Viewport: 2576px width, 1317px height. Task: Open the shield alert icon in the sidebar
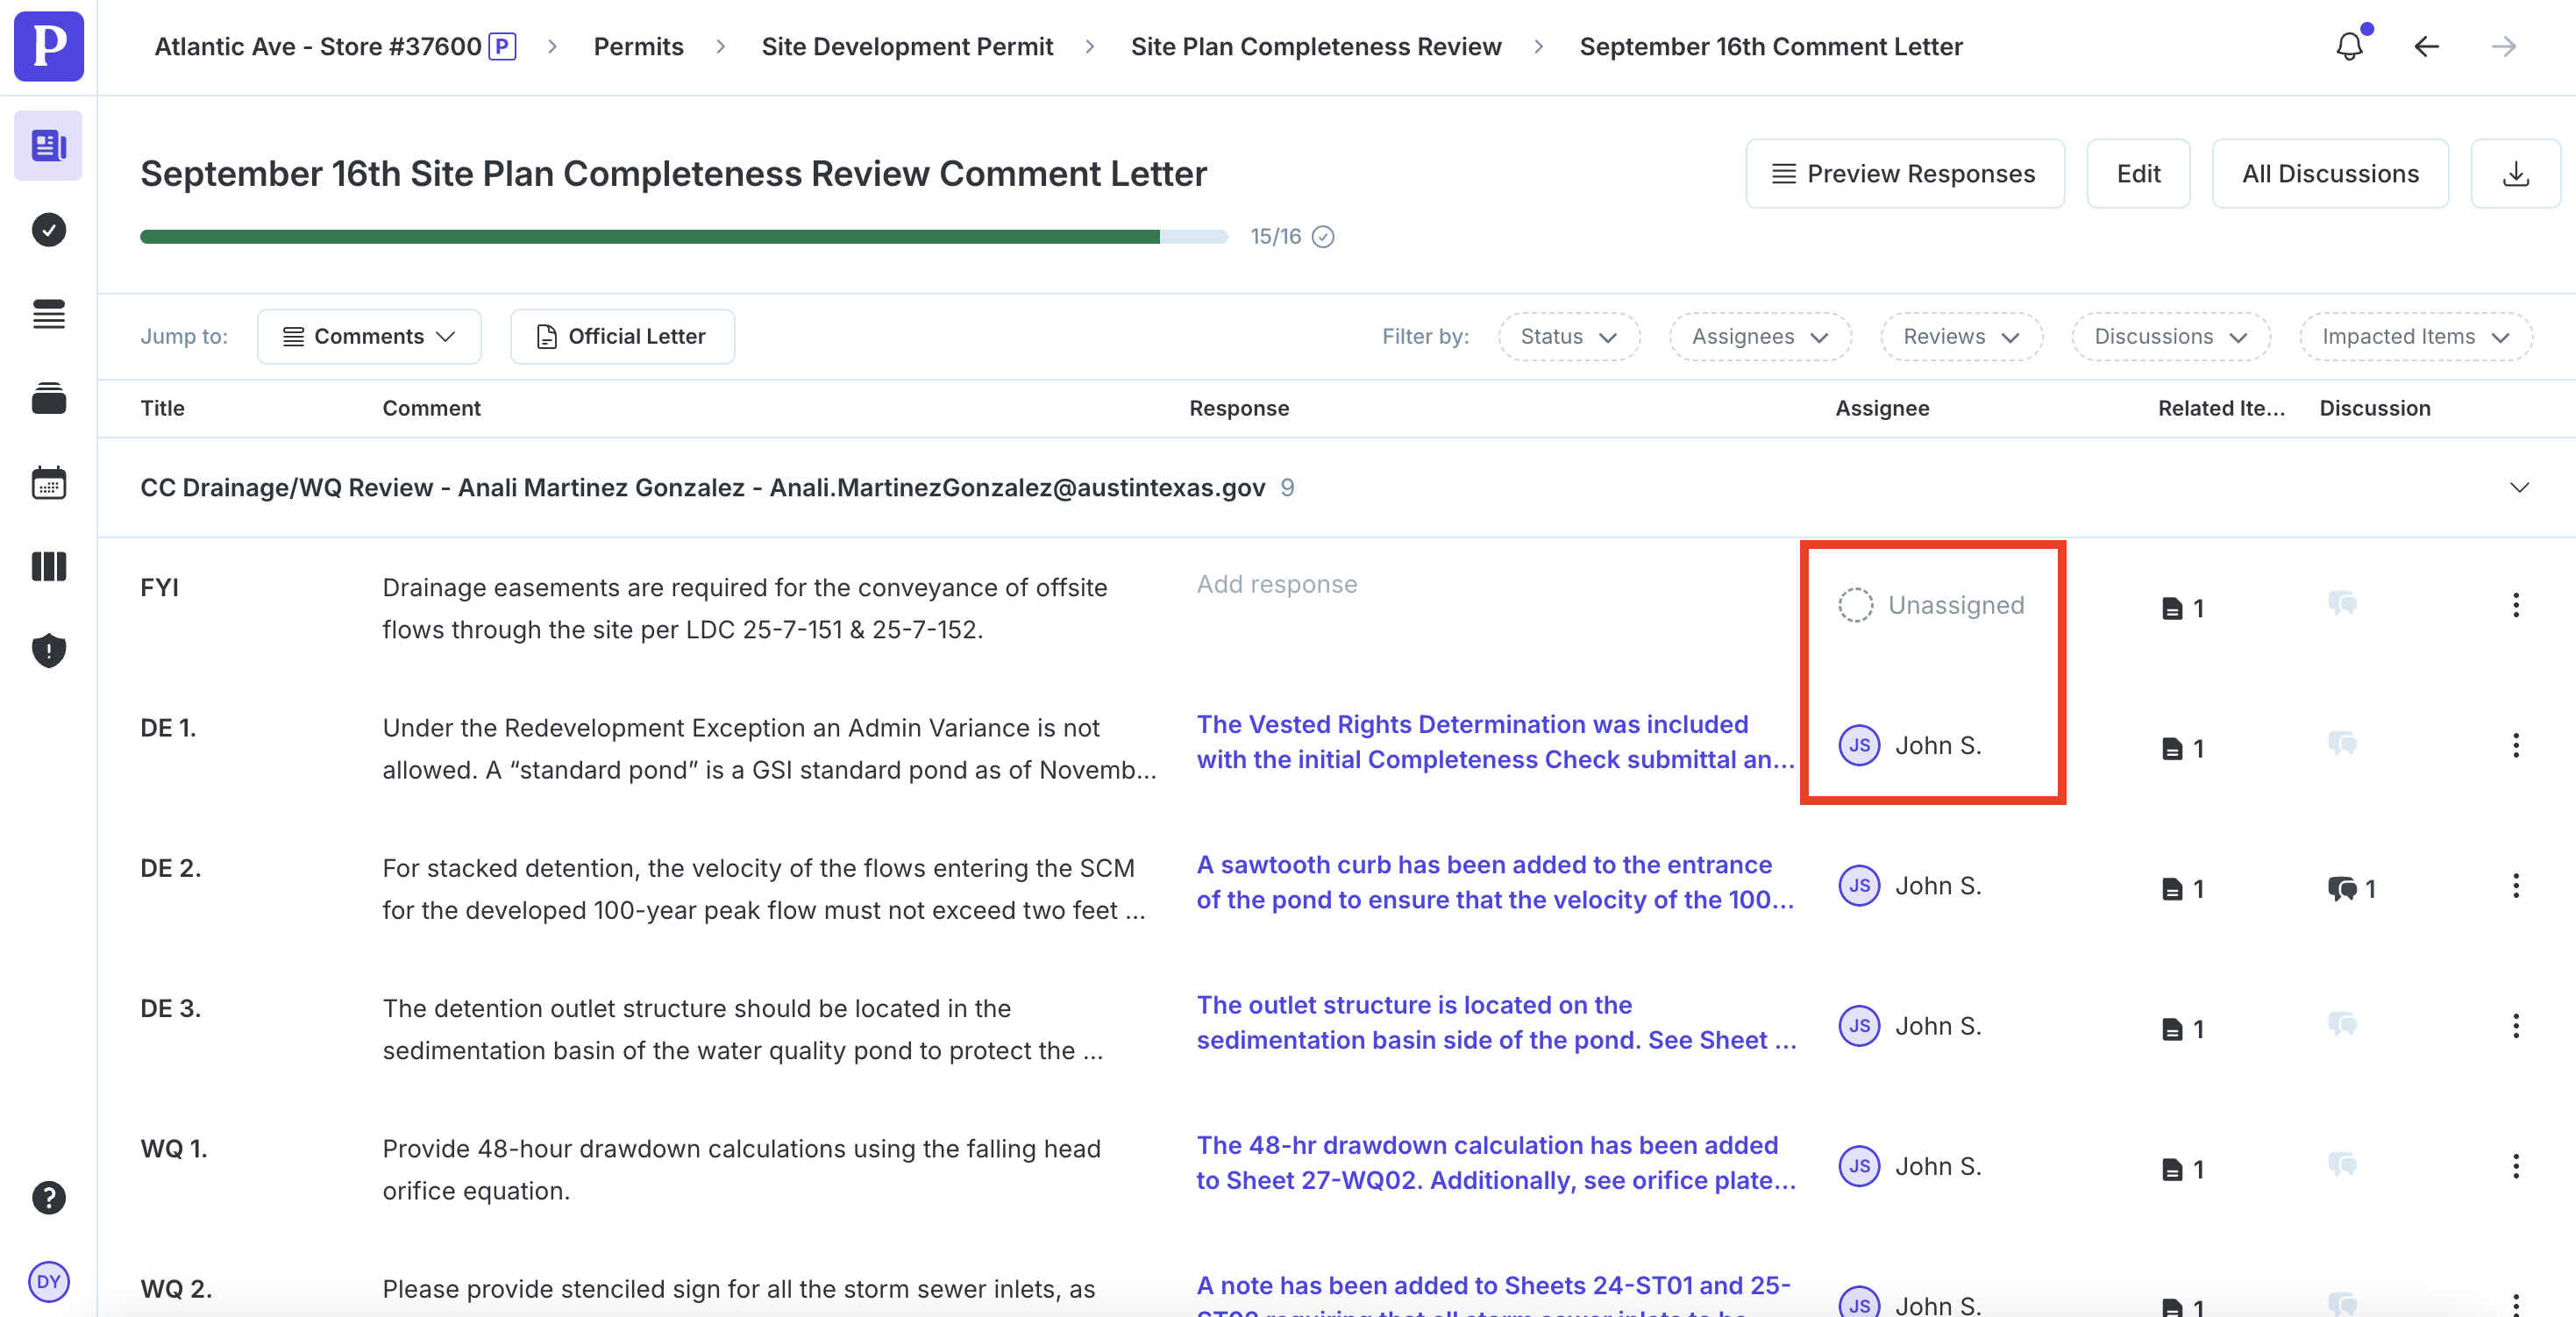click(48, 651)
